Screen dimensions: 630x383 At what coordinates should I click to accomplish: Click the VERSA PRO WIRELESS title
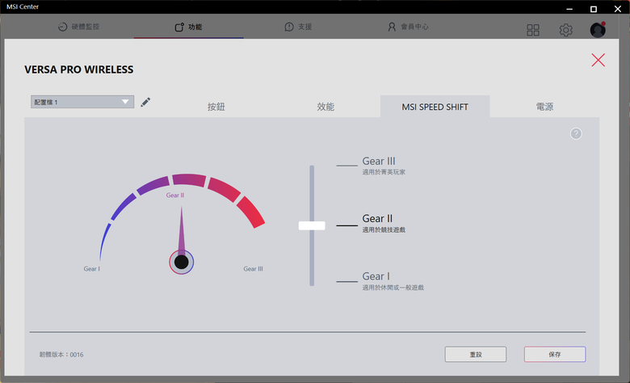click(79, 69)
